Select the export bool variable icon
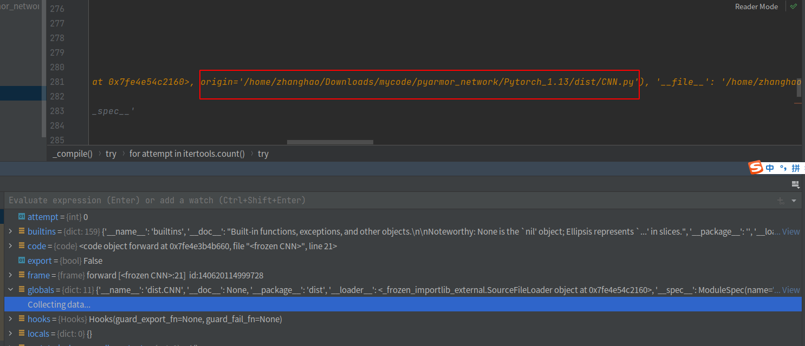The height and width of the screenshot is (346, 805). pos(22,261)
